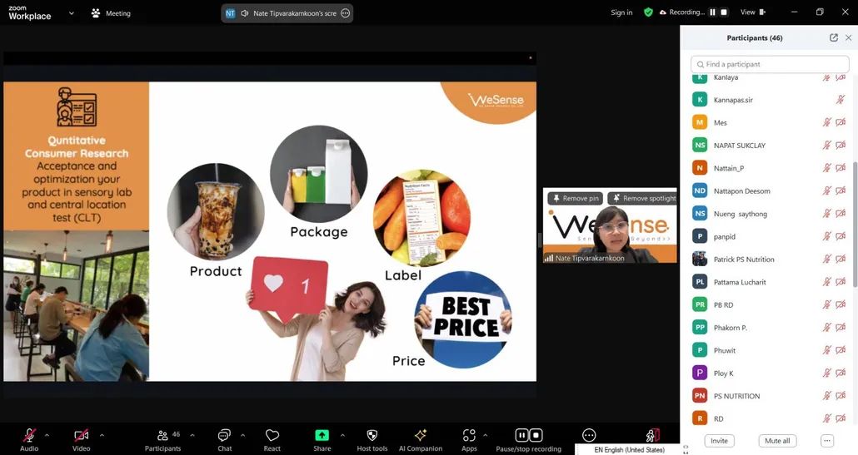
Task: Select participant Kannapas.sir
Action: tap(769, 100)
